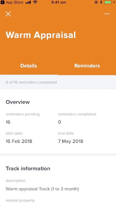The height and width of the screenshot is (206, 116).
Task: Tap the Overview section heading
Action: (x=18, y=102)
